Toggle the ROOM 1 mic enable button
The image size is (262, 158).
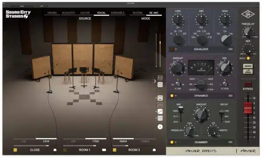click(65, 150)
